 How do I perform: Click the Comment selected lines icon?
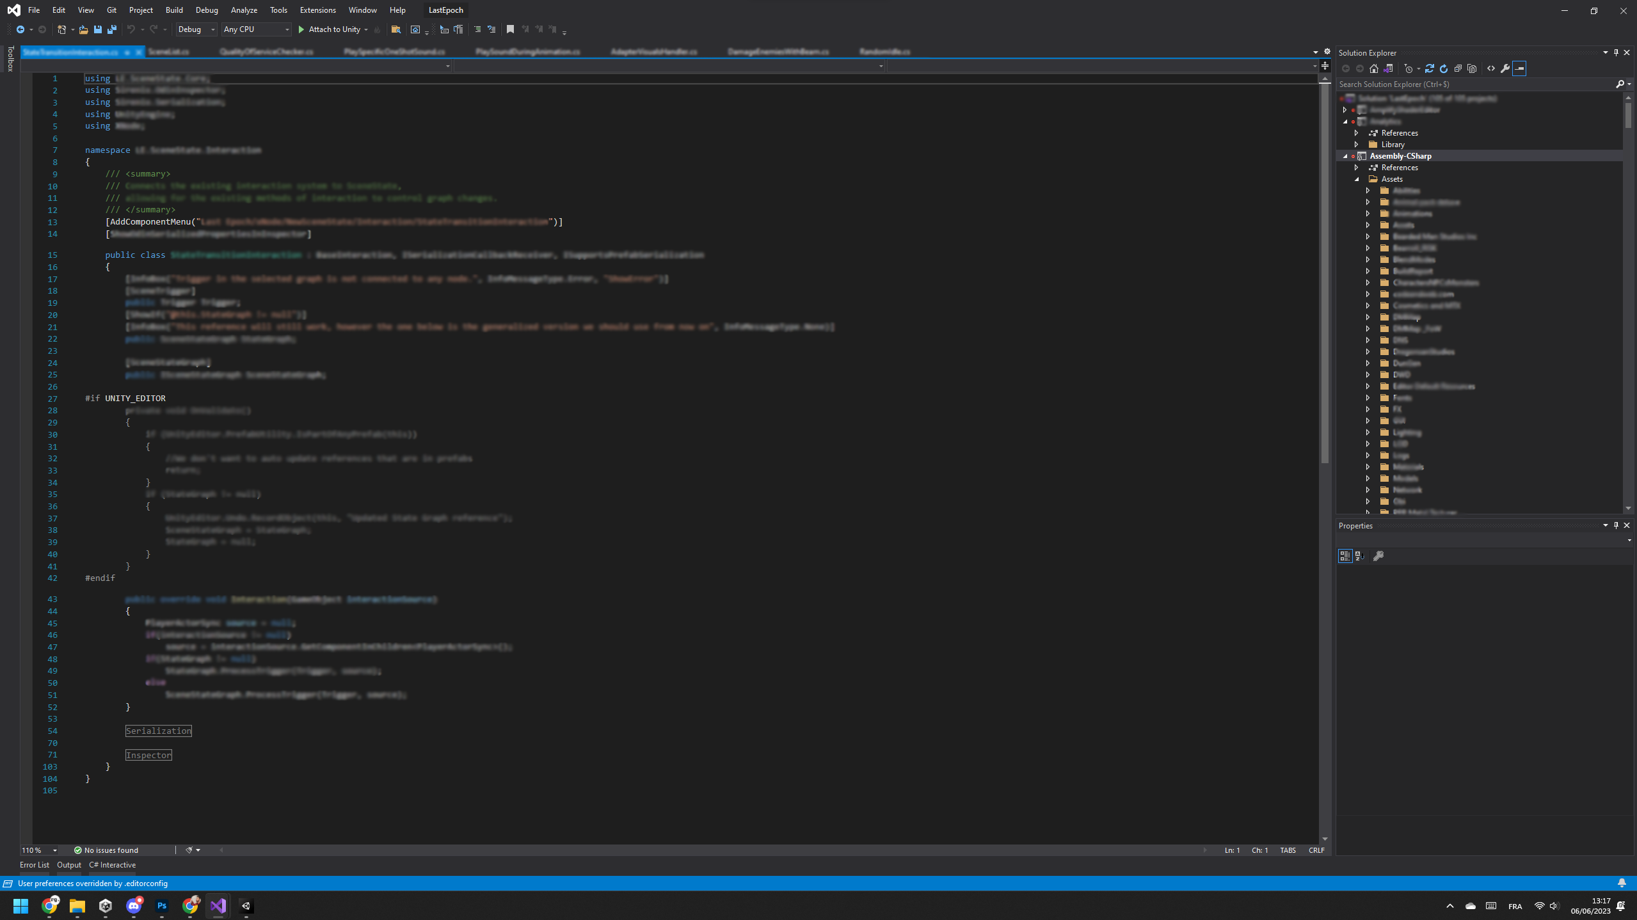coord(477,29)
